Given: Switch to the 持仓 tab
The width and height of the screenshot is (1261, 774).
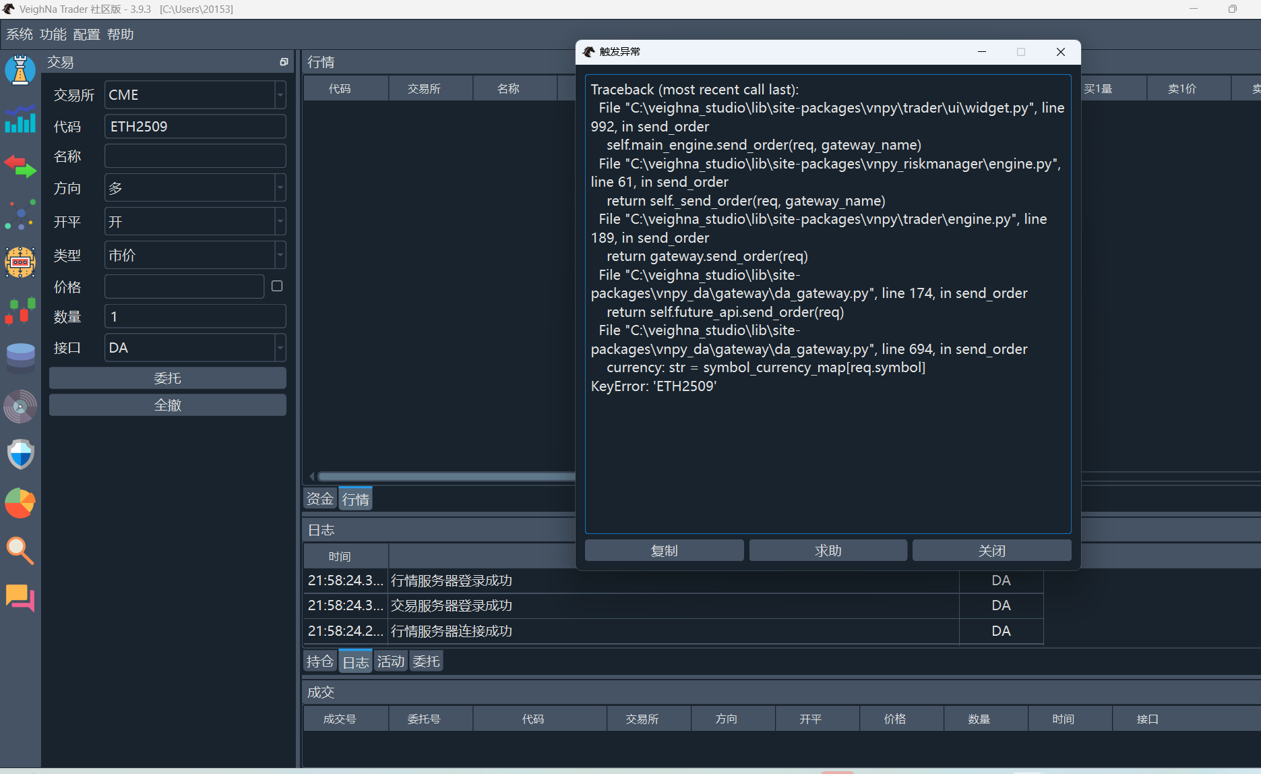Looking at the screenshot, I should 319,661.
